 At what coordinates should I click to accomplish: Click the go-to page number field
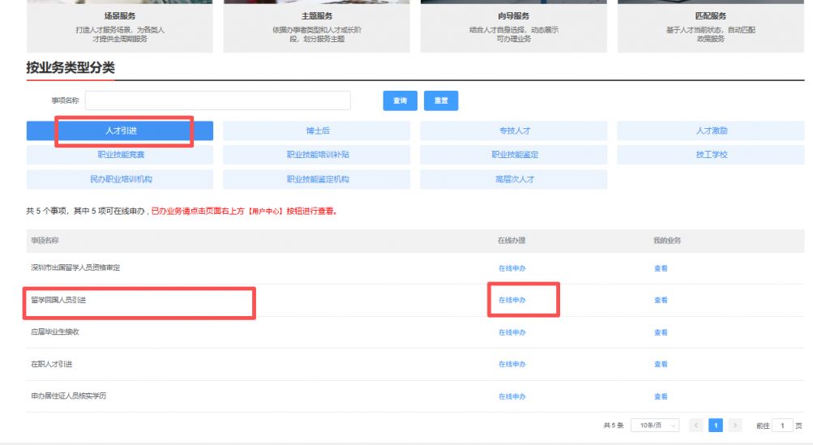[782, 426]
